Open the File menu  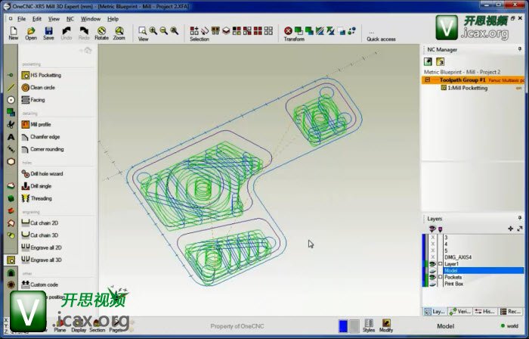click(x=22, y=19)
